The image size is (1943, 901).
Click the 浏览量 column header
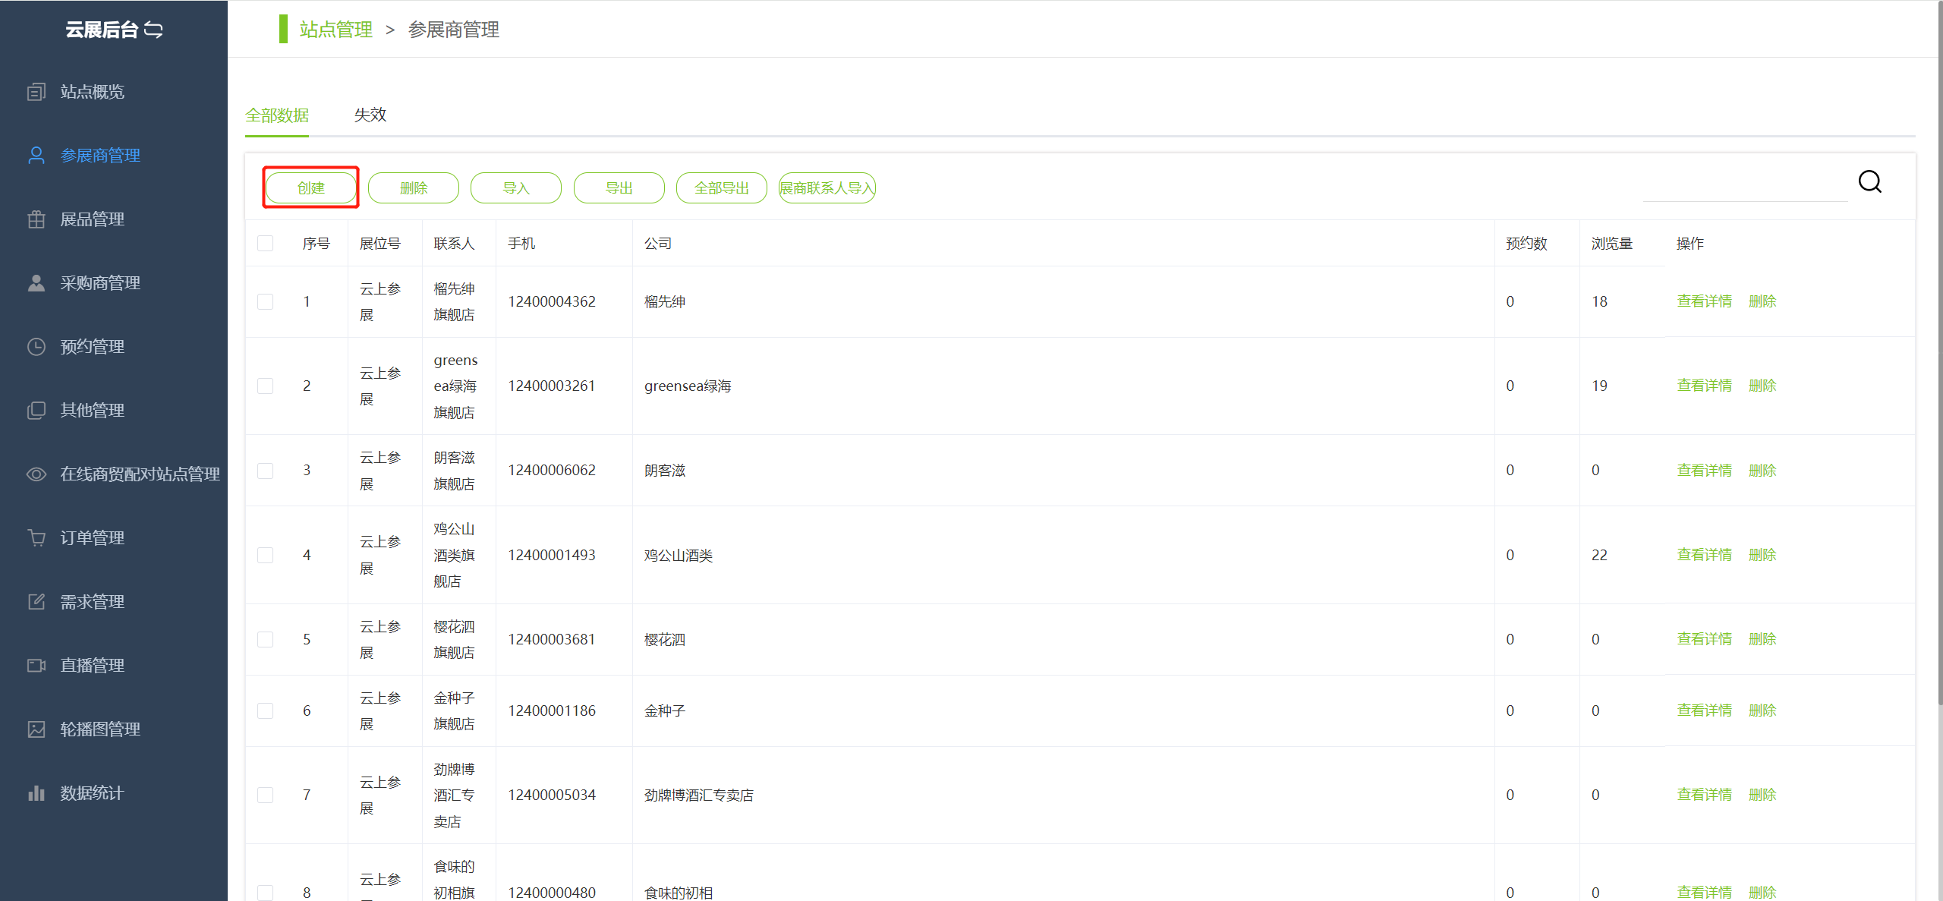[x=1612, y=243]
